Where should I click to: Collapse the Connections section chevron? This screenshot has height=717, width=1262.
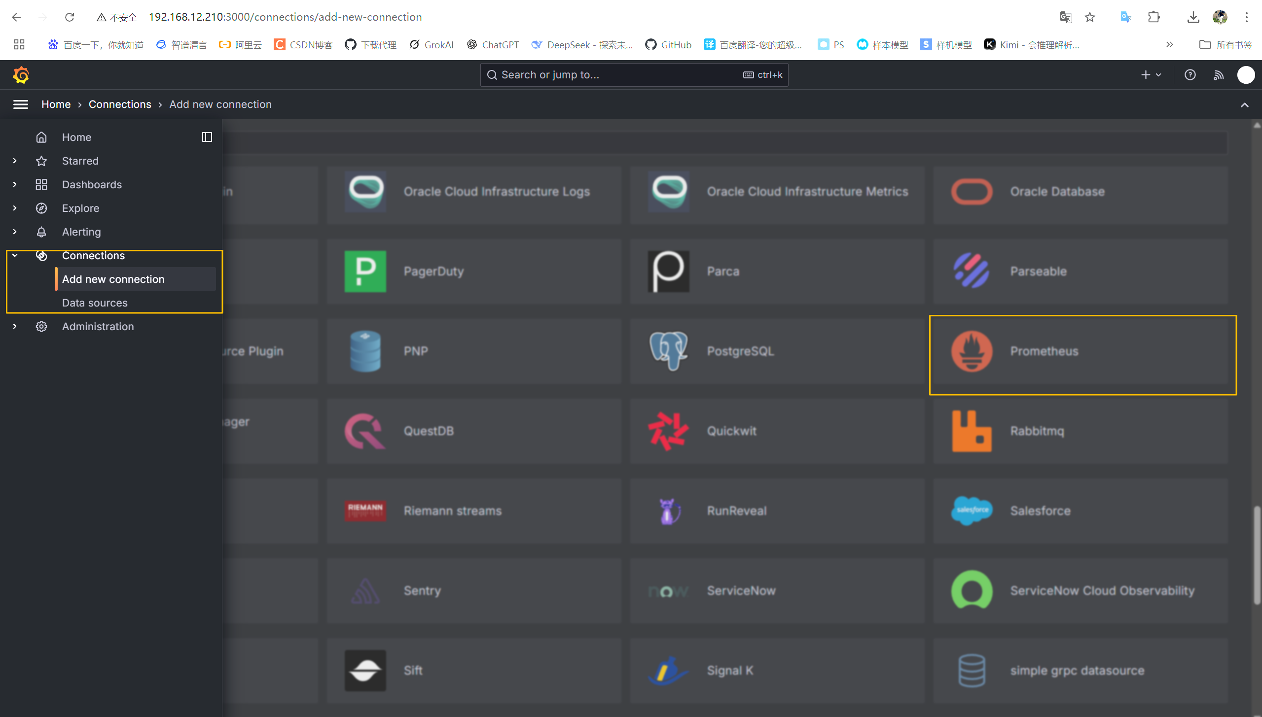(15, 255)
